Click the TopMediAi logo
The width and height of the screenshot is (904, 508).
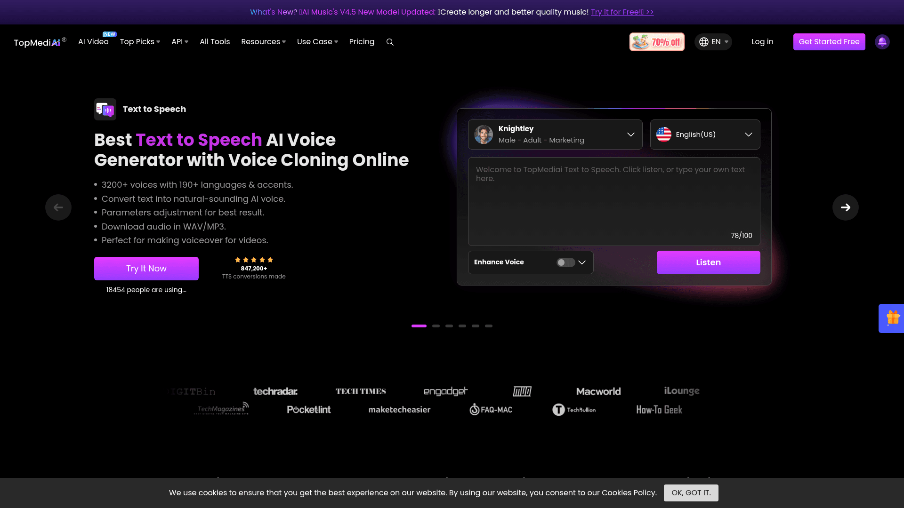[40, 42]
